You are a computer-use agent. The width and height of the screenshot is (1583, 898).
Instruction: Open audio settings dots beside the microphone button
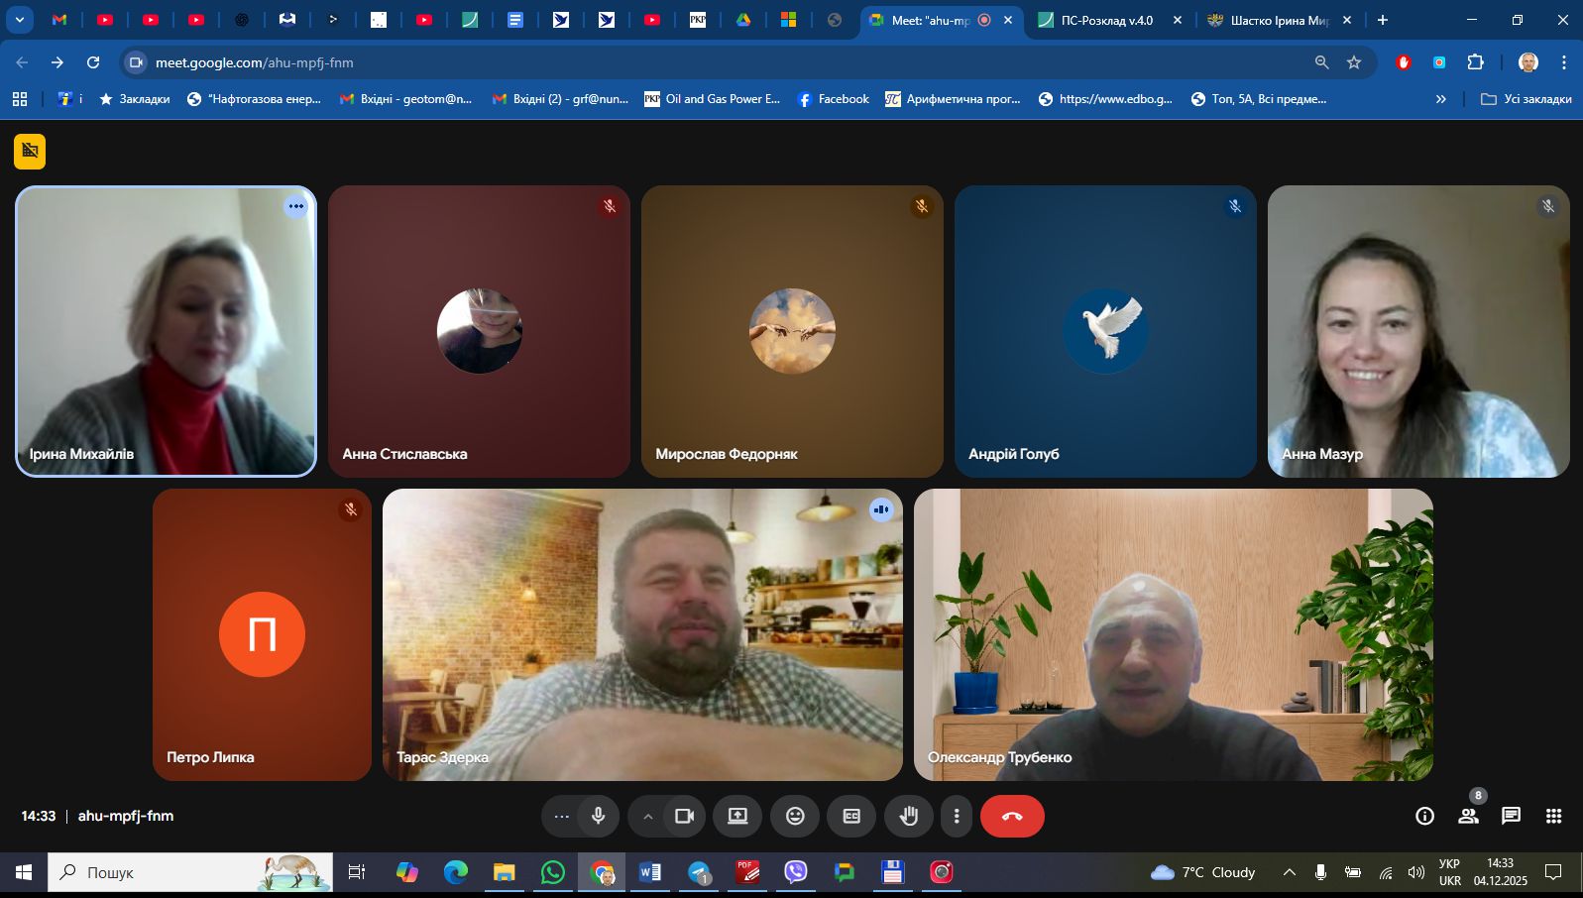pyautogui.click(x=561, y=816)
